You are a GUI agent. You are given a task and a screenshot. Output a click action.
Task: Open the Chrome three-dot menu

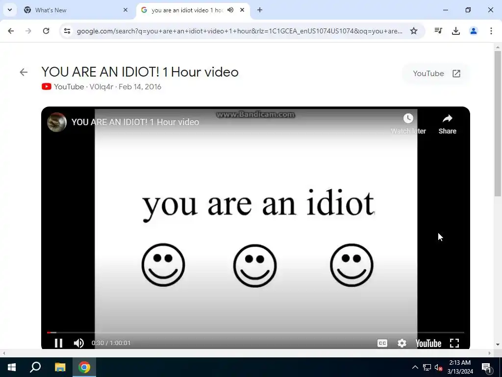(491, 31)
